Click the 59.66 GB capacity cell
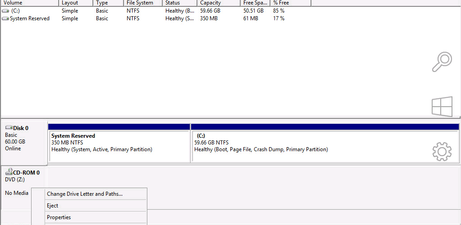Viewport: 461px width, 225px height. click(210, 11)
